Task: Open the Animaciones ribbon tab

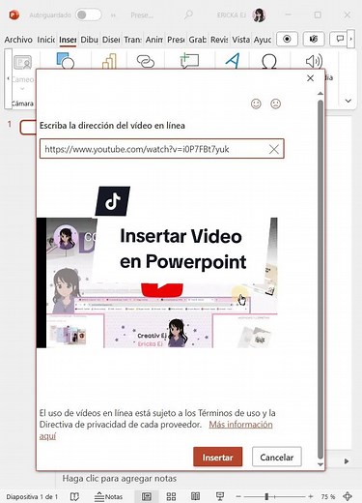Action: click(154, 40)
